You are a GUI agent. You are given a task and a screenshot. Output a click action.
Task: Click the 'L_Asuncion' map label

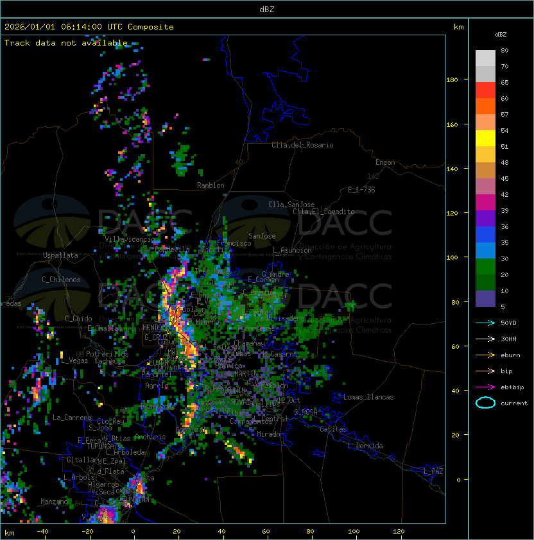coord(292,250)
